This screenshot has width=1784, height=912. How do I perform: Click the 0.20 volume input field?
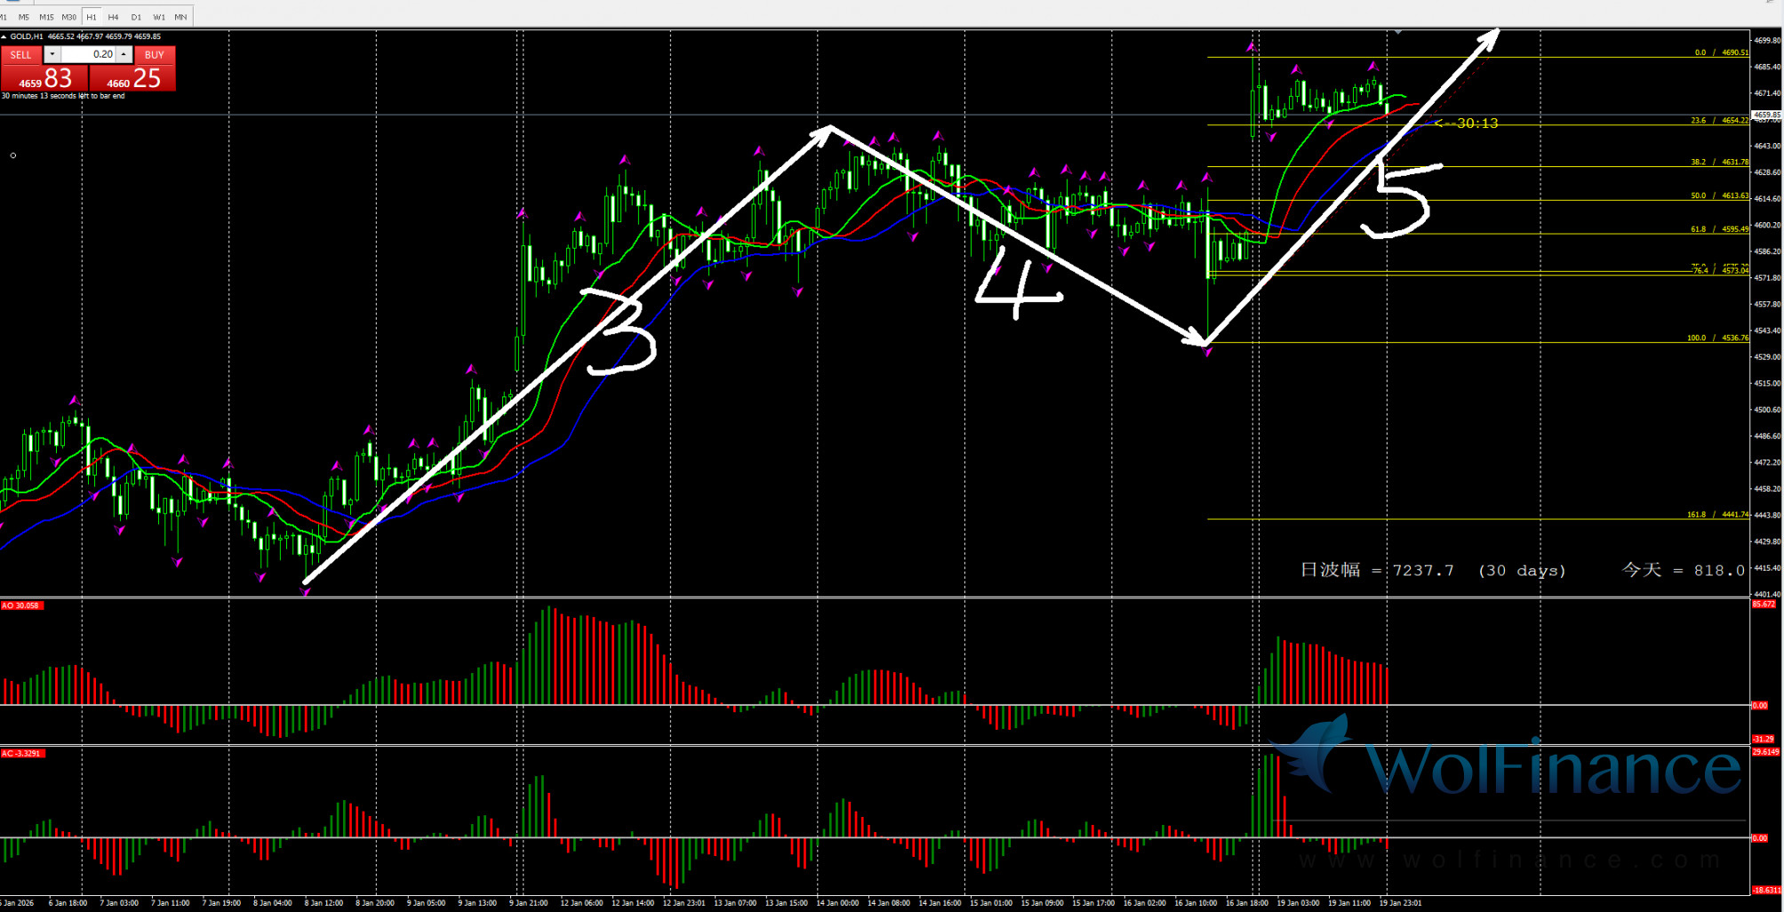(x=89, y=54)
